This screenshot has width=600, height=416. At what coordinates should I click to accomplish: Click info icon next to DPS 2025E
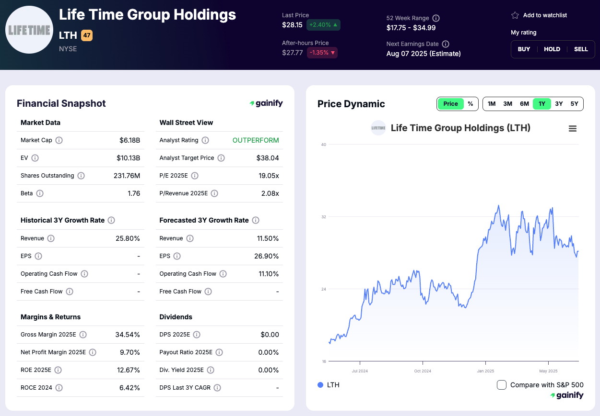click(197, 335)
